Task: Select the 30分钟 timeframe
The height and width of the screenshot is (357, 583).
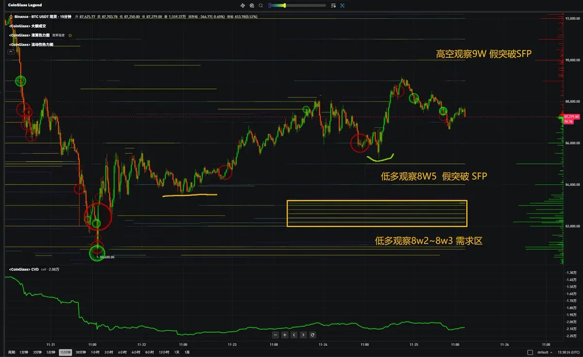Action: click(81, 352)
